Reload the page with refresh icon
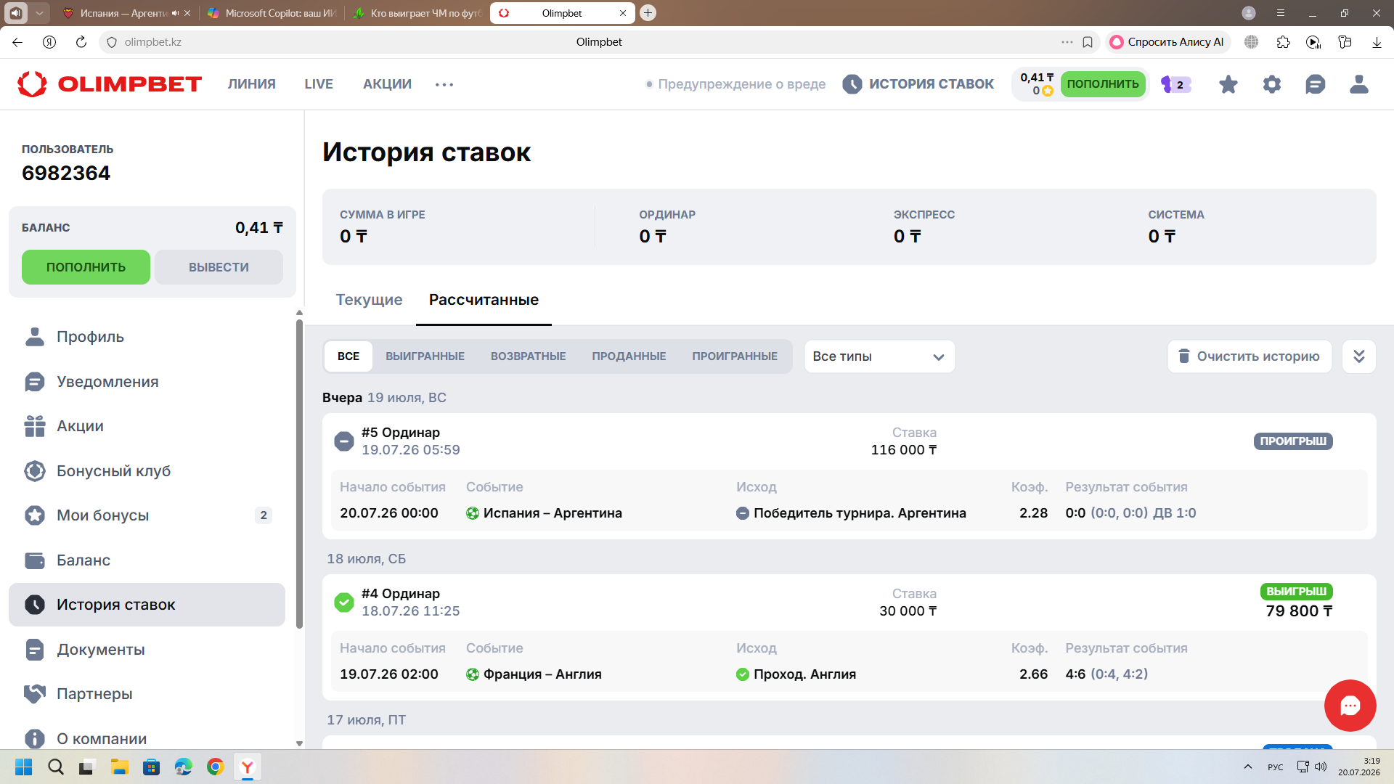 click(81, 42)
